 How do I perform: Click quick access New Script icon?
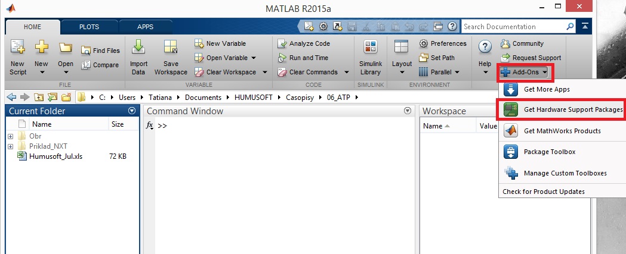tap(309, 26)
